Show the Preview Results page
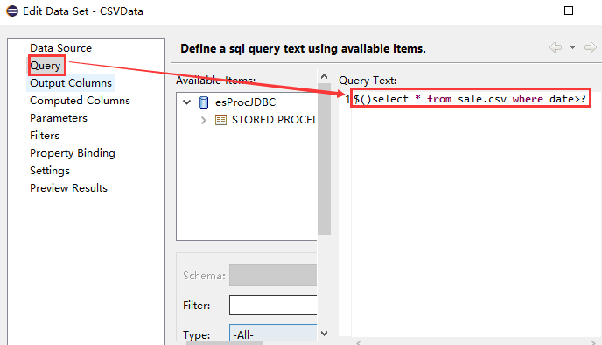Screen dimensions: 602x345 tap(68, 188)
